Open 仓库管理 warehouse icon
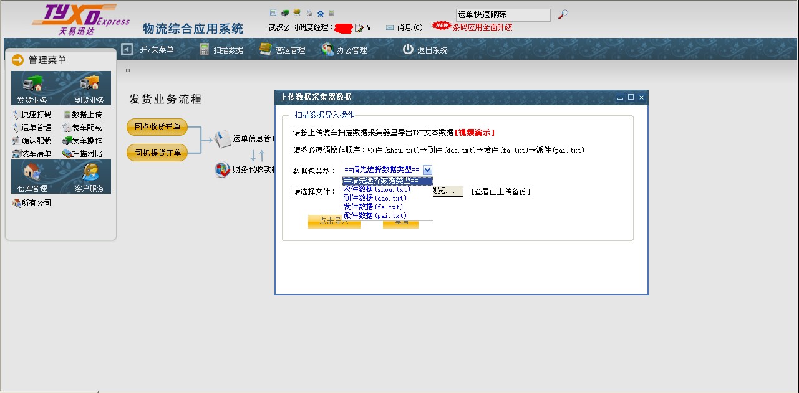The width and height of the screenshot is (799, 393). pyautogui.click(x=31, y=173)
